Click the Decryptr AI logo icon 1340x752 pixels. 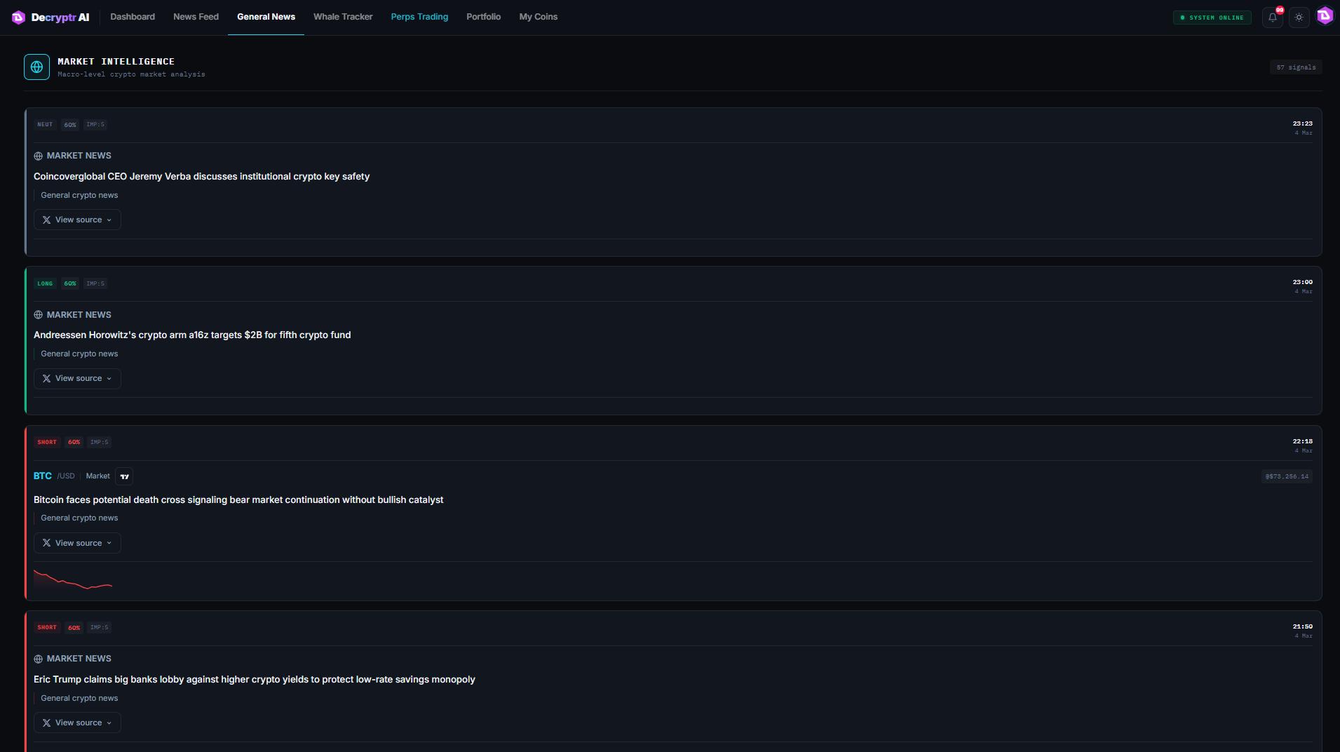tap(19, 18)
